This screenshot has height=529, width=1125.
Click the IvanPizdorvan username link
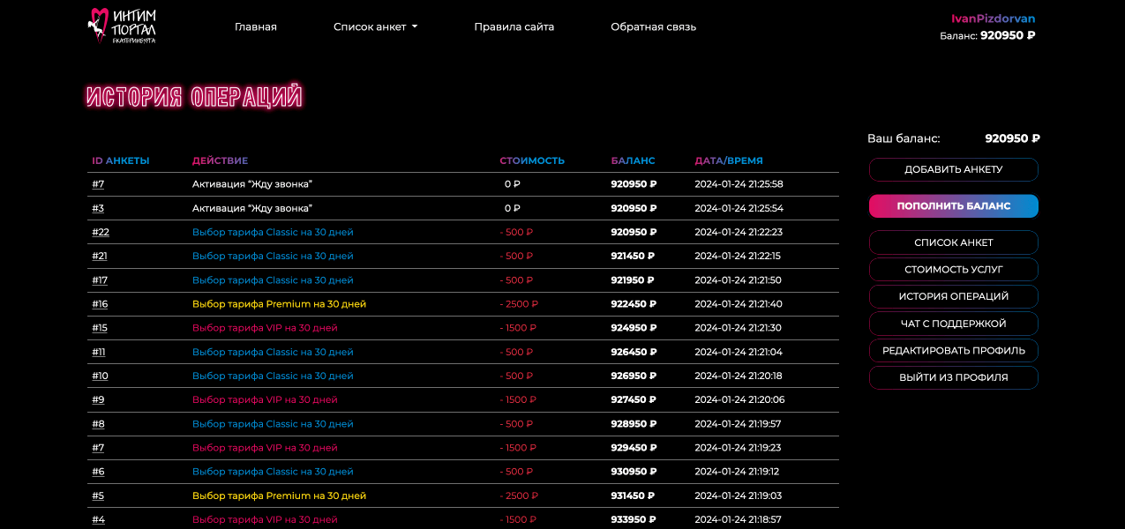[x=993, y=19]
